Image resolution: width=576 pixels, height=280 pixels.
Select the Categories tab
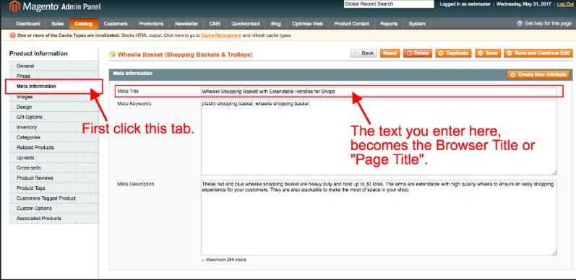tap(53, 137)
